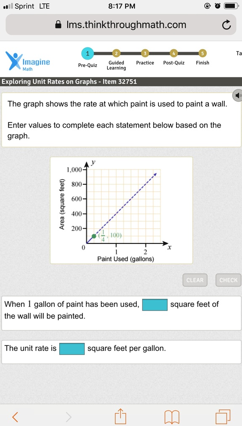Select the Pre-Quiz step
Image resolution: width=242 pixels, height=426 pixels.
(x=87, y=54)
